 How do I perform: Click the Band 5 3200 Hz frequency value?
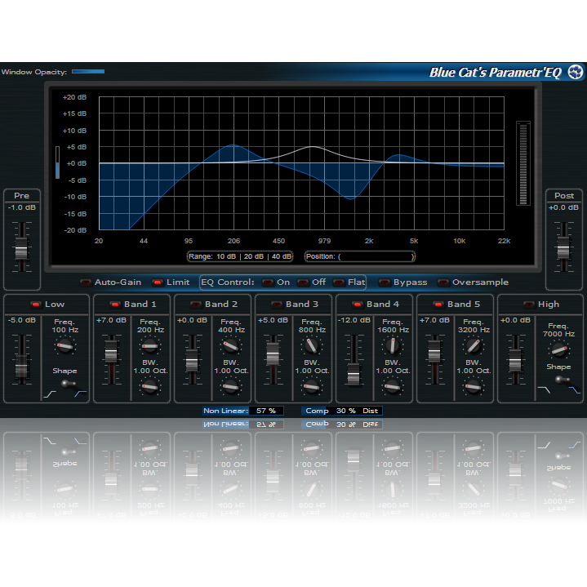[x=474, y=330]
